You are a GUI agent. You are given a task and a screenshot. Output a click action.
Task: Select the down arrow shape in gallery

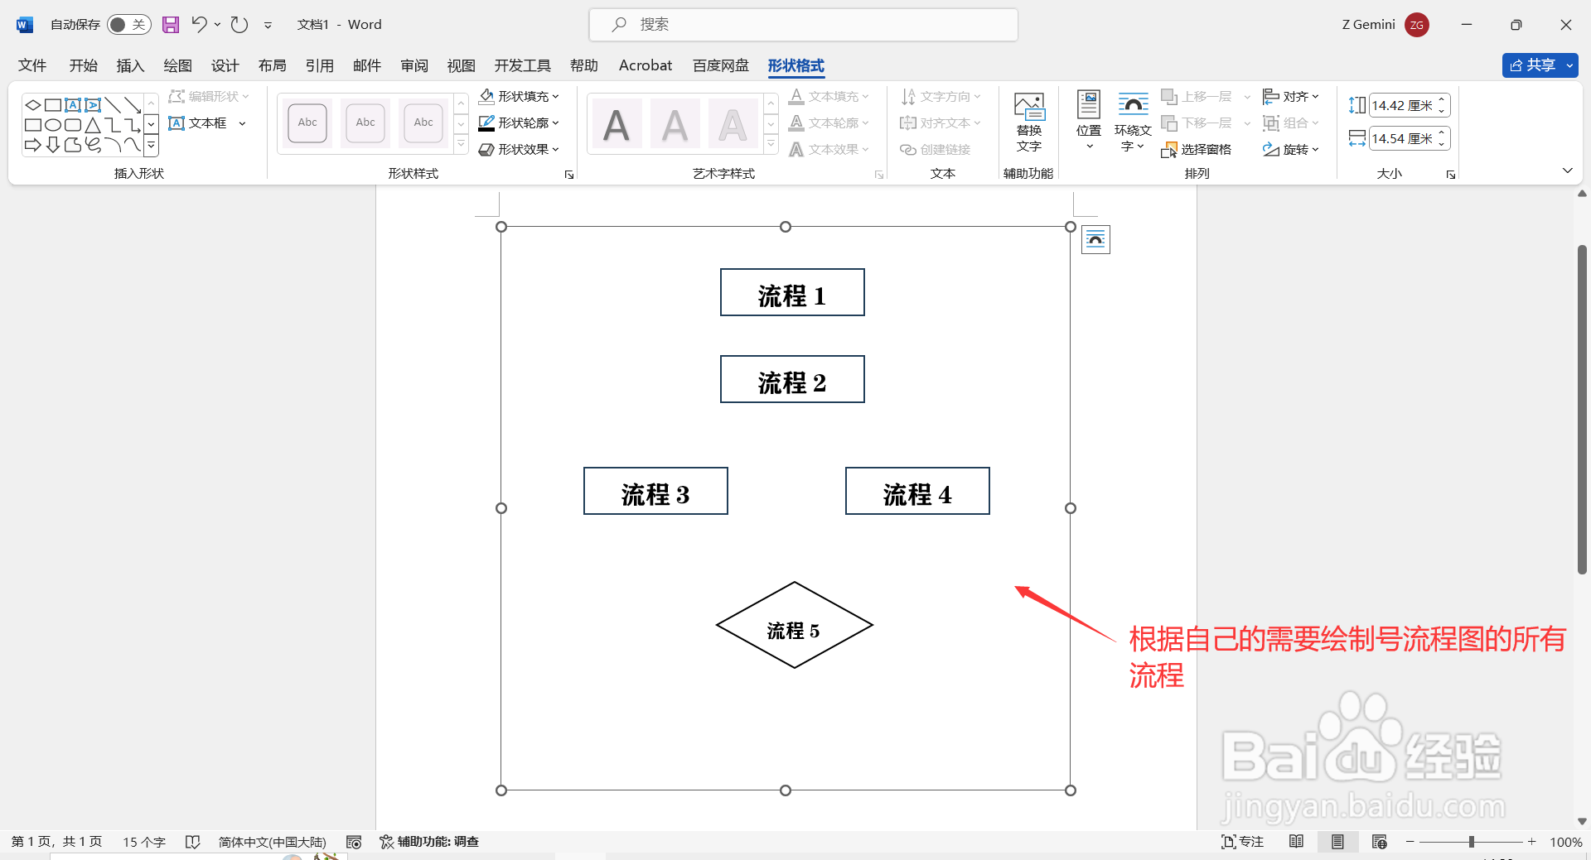52,145
